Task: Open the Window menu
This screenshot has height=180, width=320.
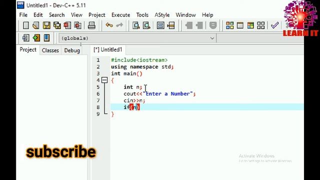Action: (x=185, y=15)
